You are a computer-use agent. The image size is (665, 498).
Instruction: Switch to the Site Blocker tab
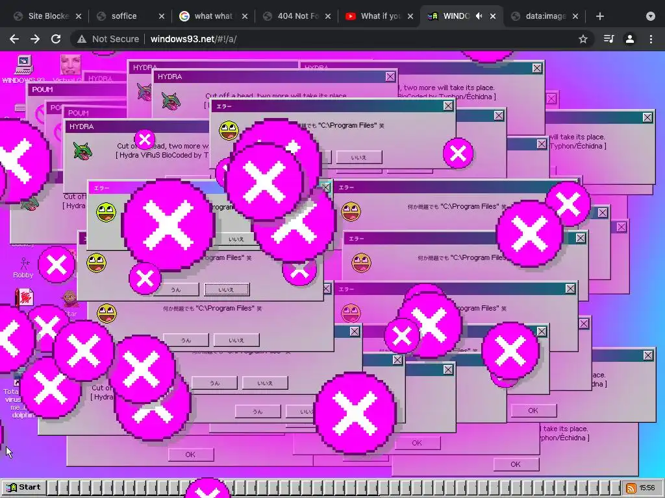pyautogui.click(x=42, y=16)
